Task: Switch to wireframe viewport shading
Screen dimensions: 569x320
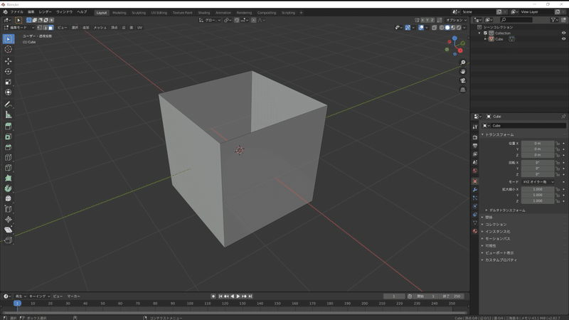Action: [x=442, y=28]
